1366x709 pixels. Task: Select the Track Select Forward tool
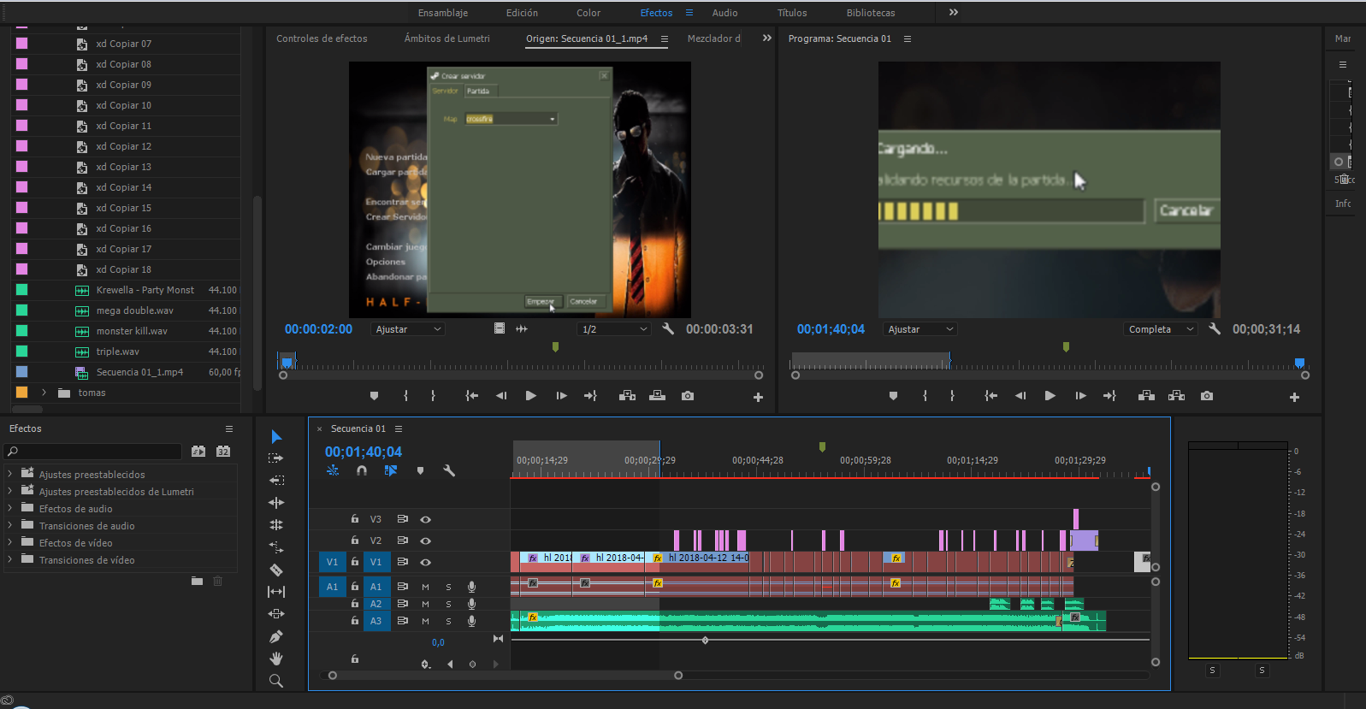pyautogui.click(x=276, y=458)
